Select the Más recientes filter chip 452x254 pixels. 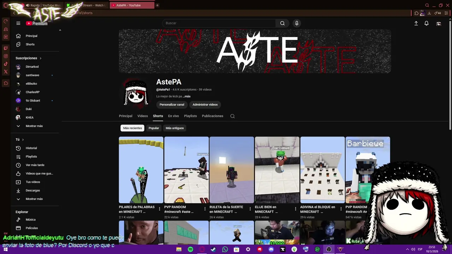(132, 128)
